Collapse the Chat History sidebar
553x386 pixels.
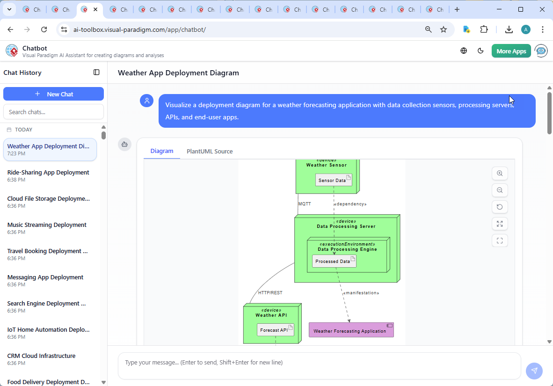click(96, 72)
